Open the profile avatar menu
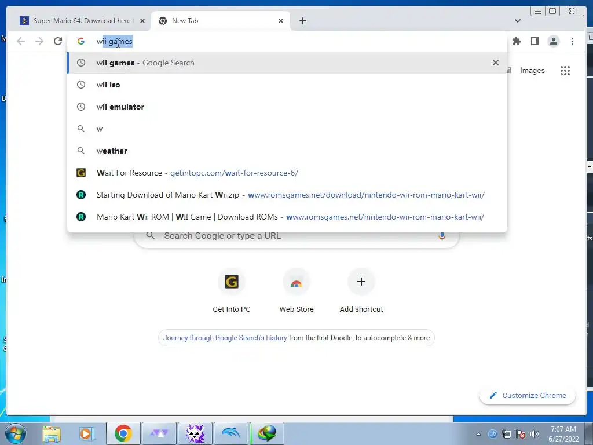The height and width of the screenshot is (445, 593). click(553, 41)
